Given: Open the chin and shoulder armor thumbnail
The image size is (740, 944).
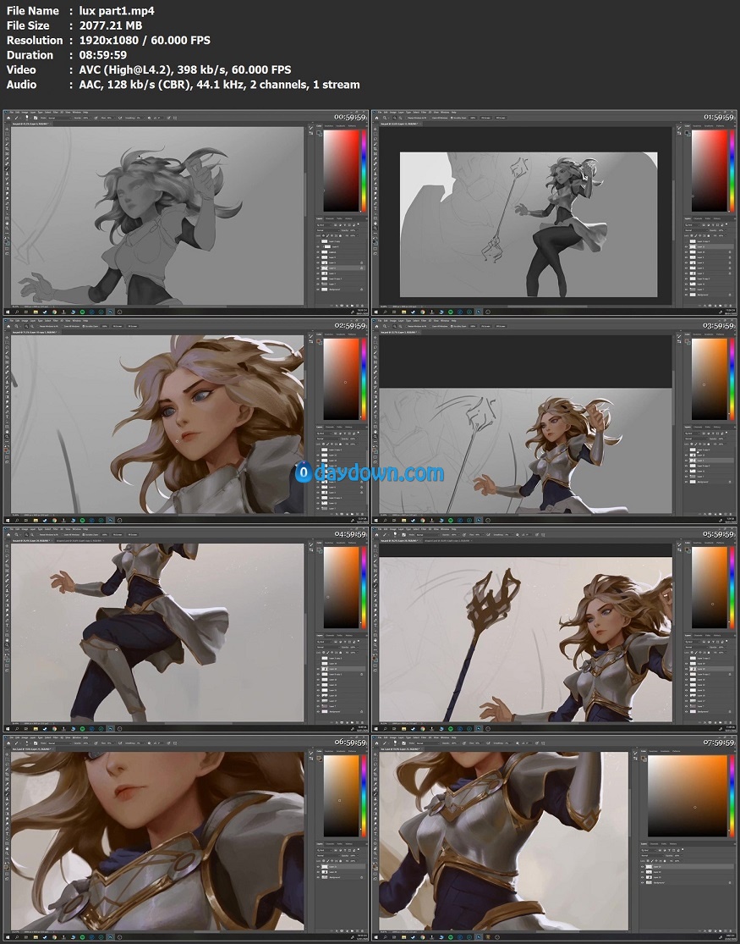Looking at the screenshot, I should [x=185, y=838].
